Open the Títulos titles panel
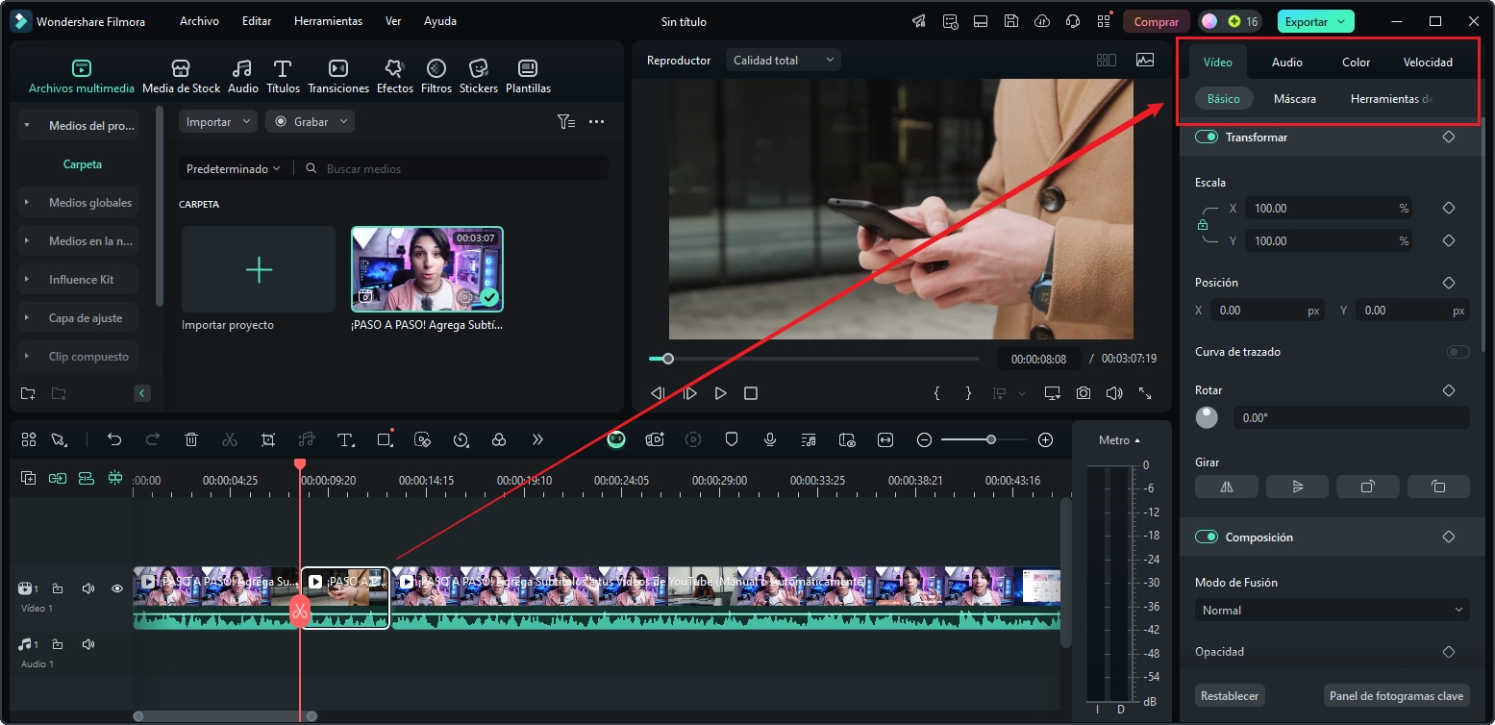 283,77
